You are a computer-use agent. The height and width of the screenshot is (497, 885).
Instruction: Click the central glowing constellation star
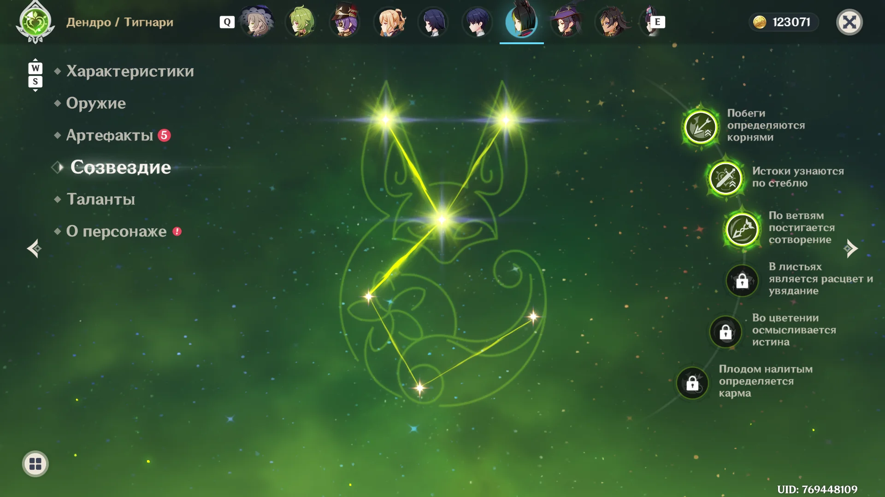pos(442,220)
